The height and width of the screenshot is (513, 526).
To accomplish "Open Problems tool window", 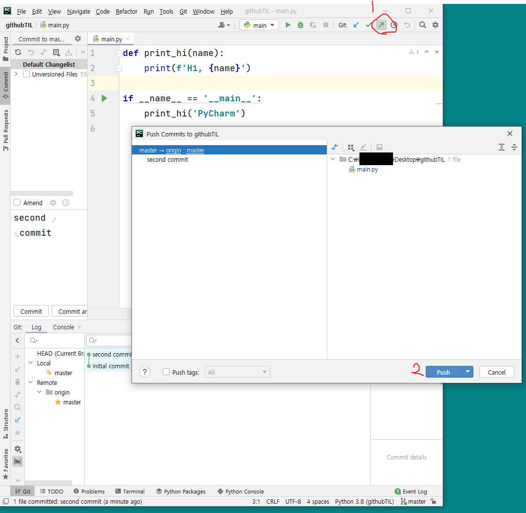I will 89,491.
